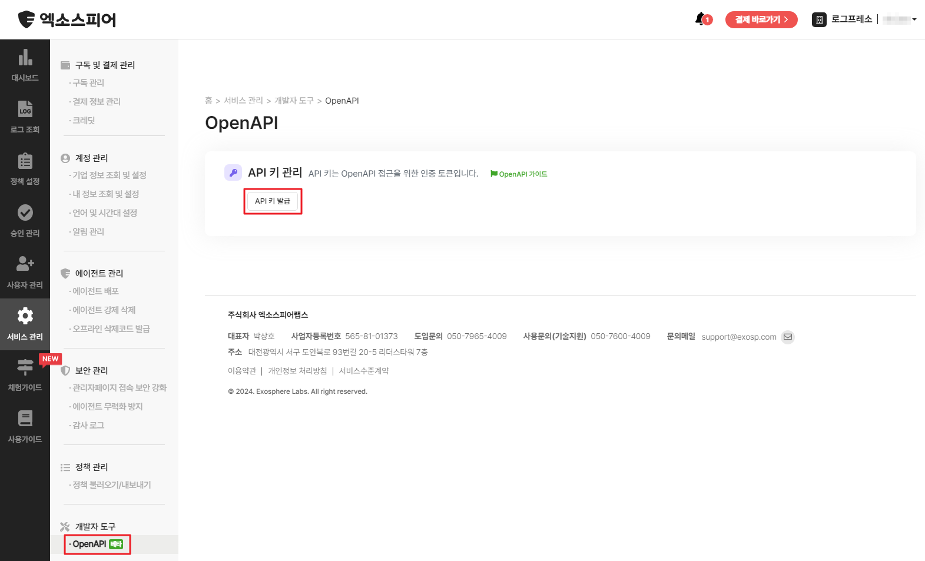Click the support@exosp.com email address
The width and height of the screenshot is (925, 561).
pos(739,337)
